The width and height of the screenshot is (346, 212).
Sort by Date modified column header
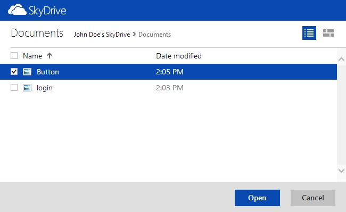coord(179,56)
